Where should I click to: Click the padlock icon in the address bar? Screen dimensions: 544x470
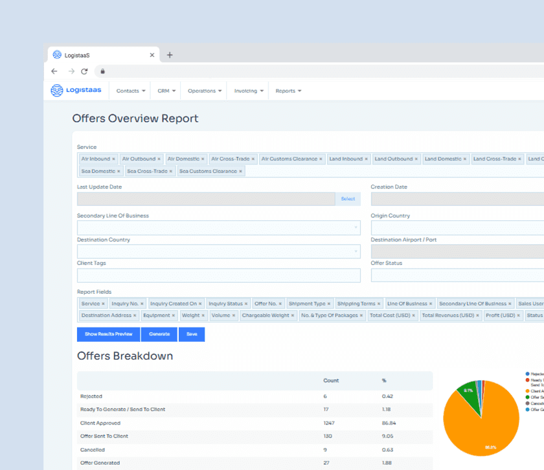pyautogui.click(x=102, y=71)
